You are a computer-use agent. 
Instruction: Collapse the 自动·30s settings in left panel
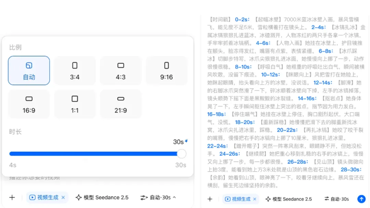click(158, 197)
